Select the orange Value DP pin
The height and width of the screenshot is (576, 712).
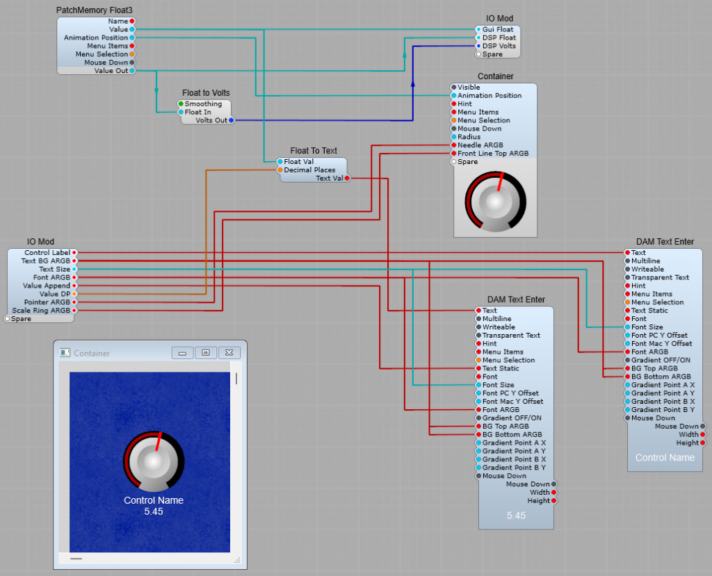(74, 294)
